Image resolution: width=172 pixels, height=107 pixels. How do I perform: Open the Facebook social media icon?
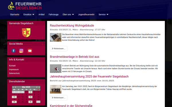pyautogui.click(x=13, y=51)
